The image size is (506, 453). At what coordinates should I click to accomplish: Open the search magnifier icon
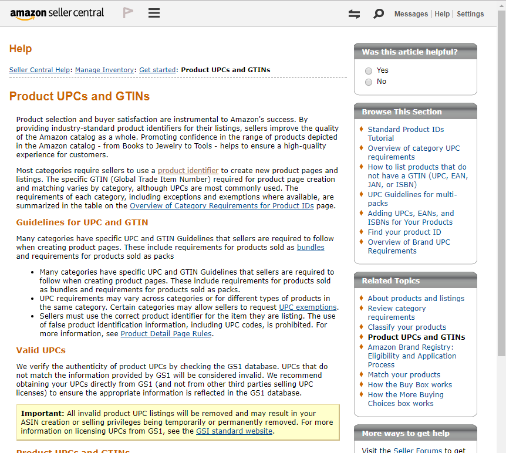pyautogui.click(x=378, y=14)
